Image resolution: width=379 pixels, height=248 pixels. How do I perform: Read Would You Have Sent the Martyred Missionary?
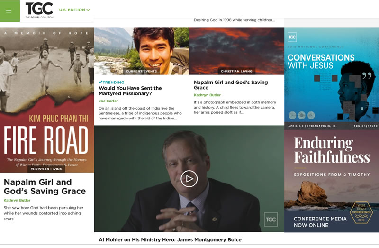pos(130,91)
